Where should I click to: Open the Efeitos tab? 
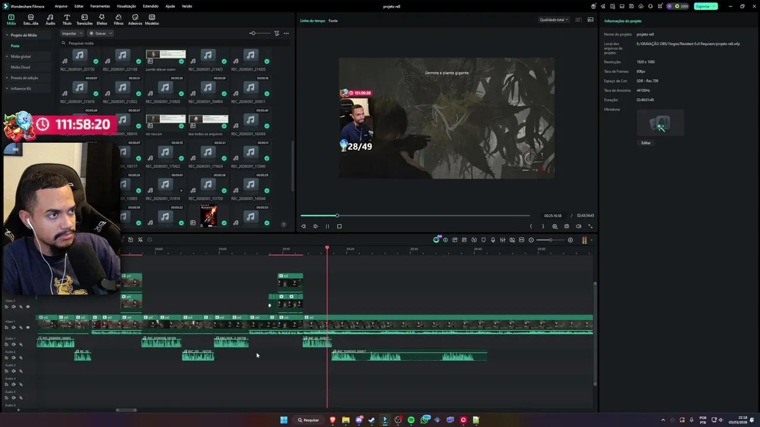coord(102,20)
